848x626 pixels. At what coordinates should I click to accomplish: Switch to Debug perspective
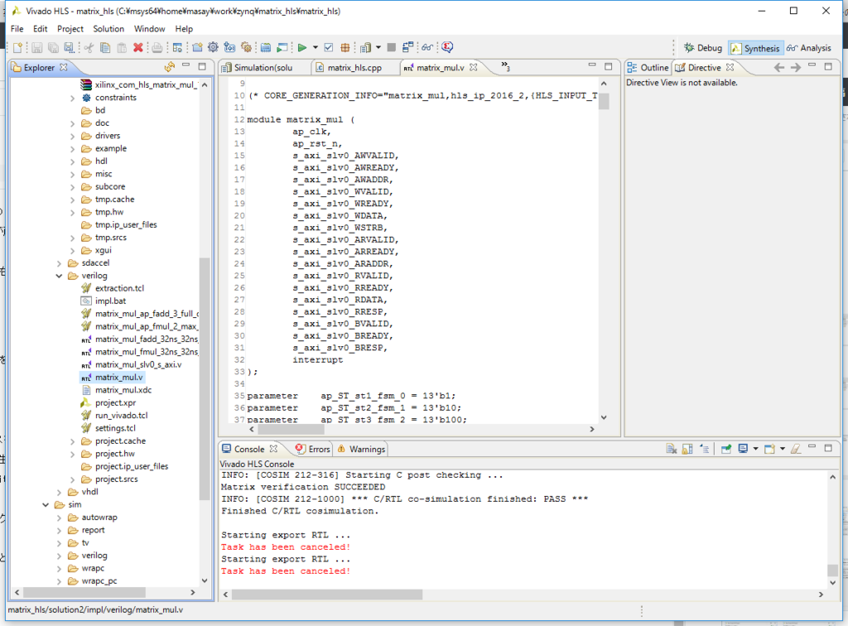click(x=702, y=48)
